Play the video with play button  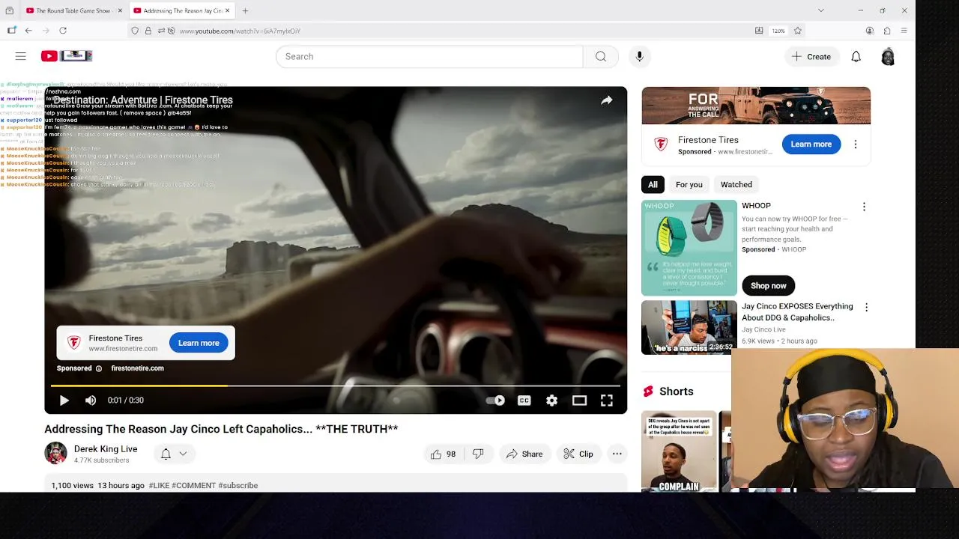[x=64, y=401]
